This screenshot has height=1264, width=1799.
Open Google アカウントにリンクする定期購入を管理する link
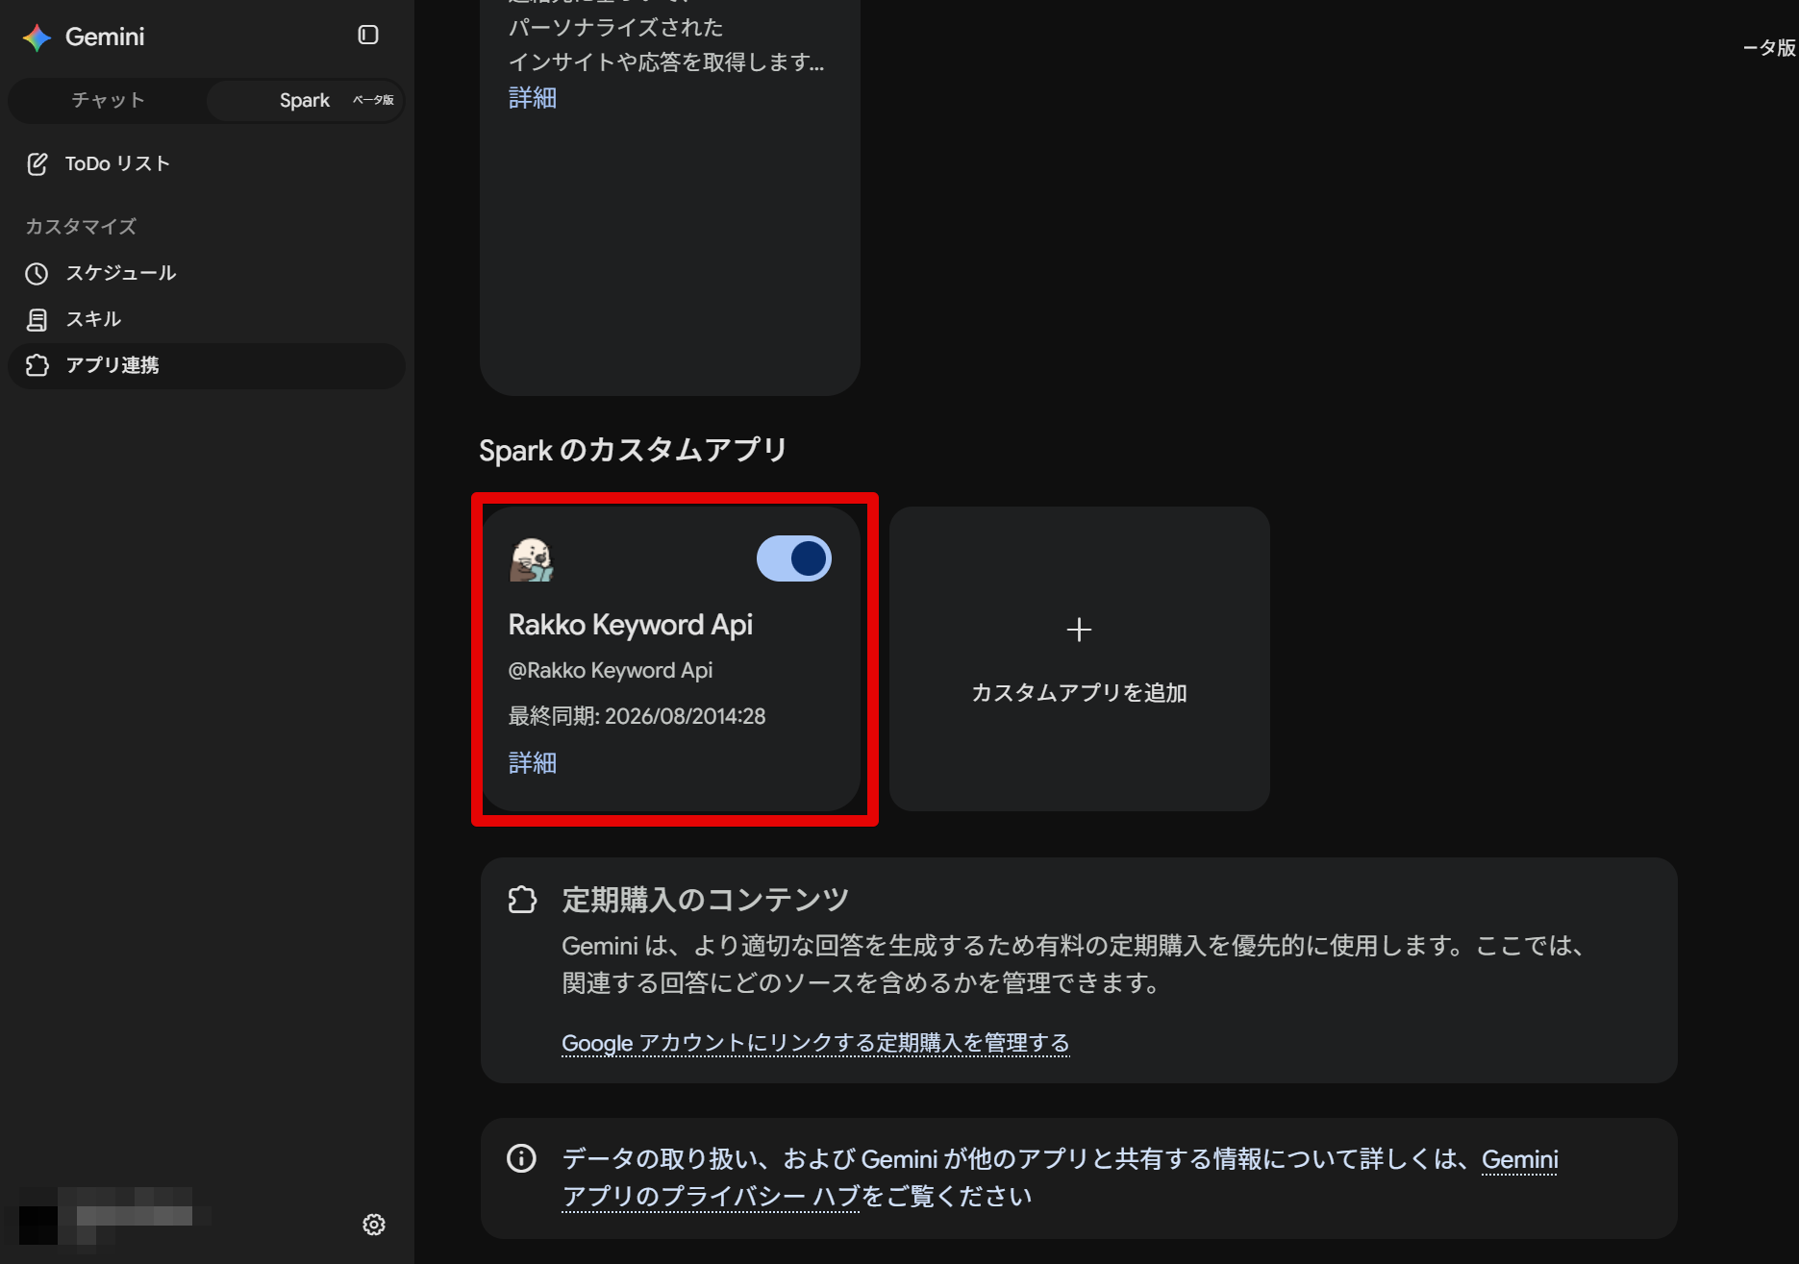pyautogui.click(x=815, y=1043)
